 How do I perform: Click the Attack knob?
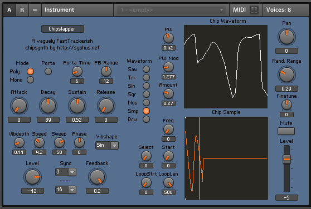(x=19, y=106)
